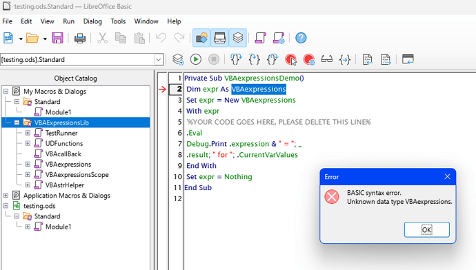
Task: Click the '.Eval' code line
Action: tap(195, 133)
